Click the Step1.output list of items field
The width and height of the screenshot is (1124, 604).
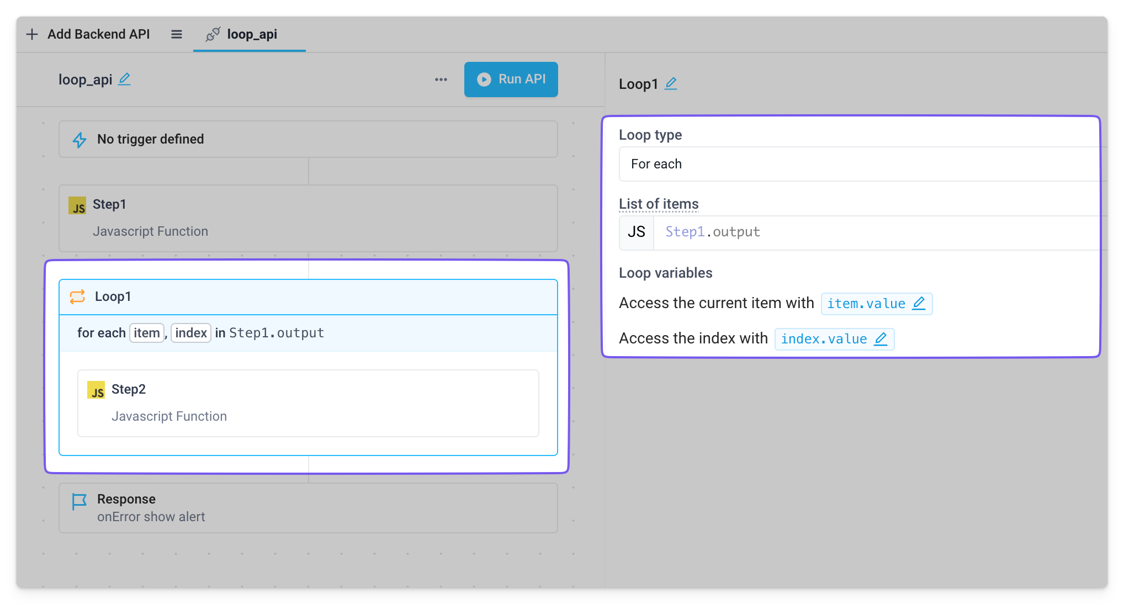click(x=878, y=232)
